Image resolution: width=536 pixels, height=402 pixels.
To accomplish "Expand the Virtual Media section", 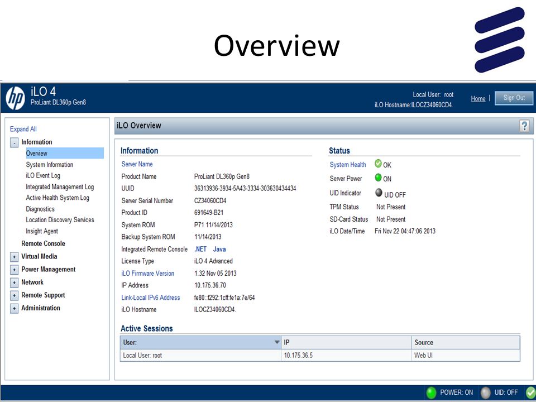I will (14, 257).
